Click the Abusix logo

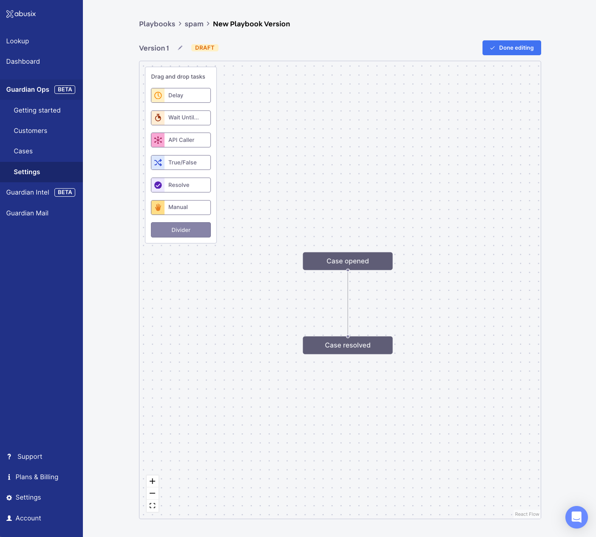point(21,13)
